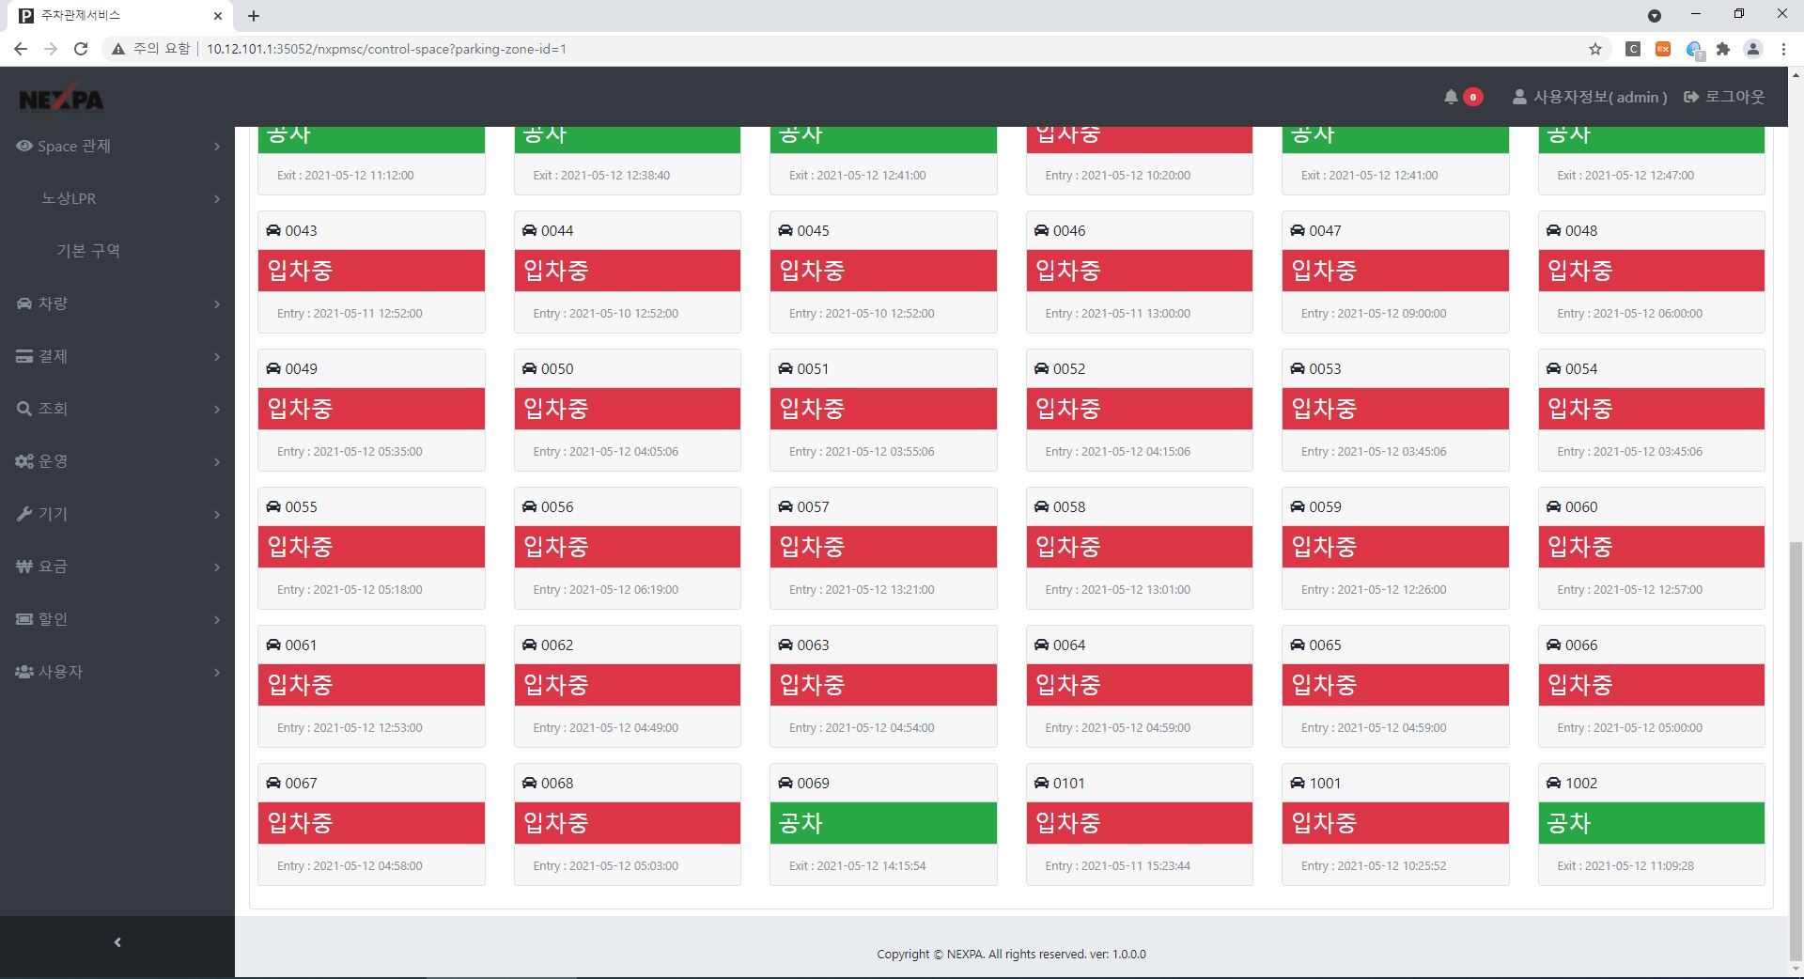Open the browser extensions puzzle icon
Screen dimensions: 1804x979
1723,49
